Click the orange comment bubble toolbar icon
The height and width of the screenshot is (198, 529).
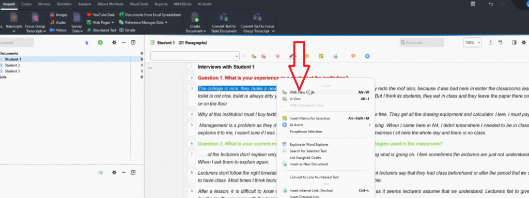pos(353,56)
